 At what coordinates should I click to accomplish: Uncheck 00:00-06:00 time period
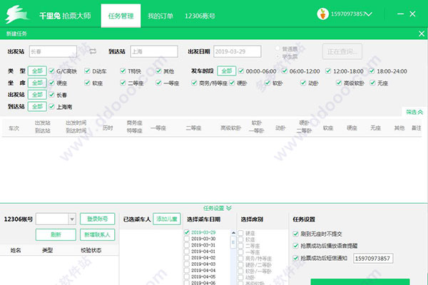pos(241,71)
